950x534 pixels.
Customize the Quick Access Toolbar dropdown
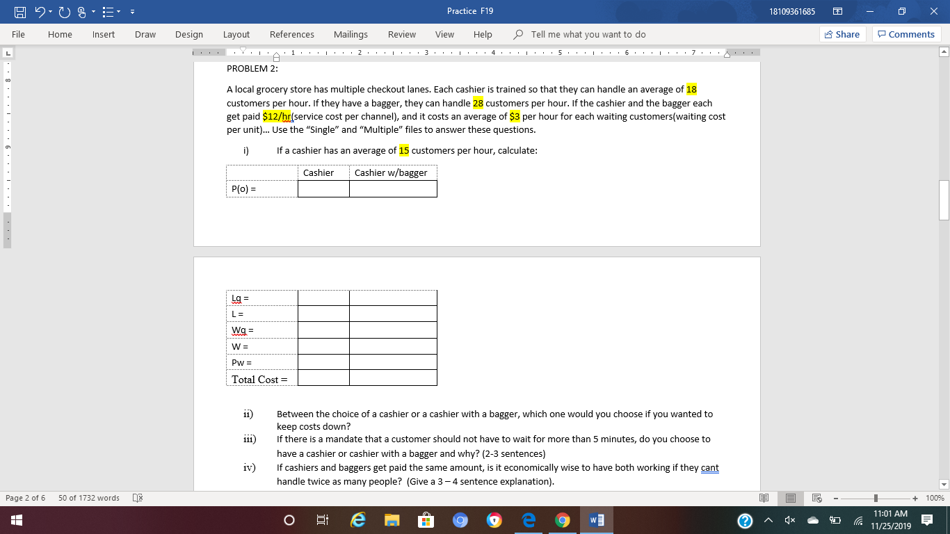pos(133,10)
